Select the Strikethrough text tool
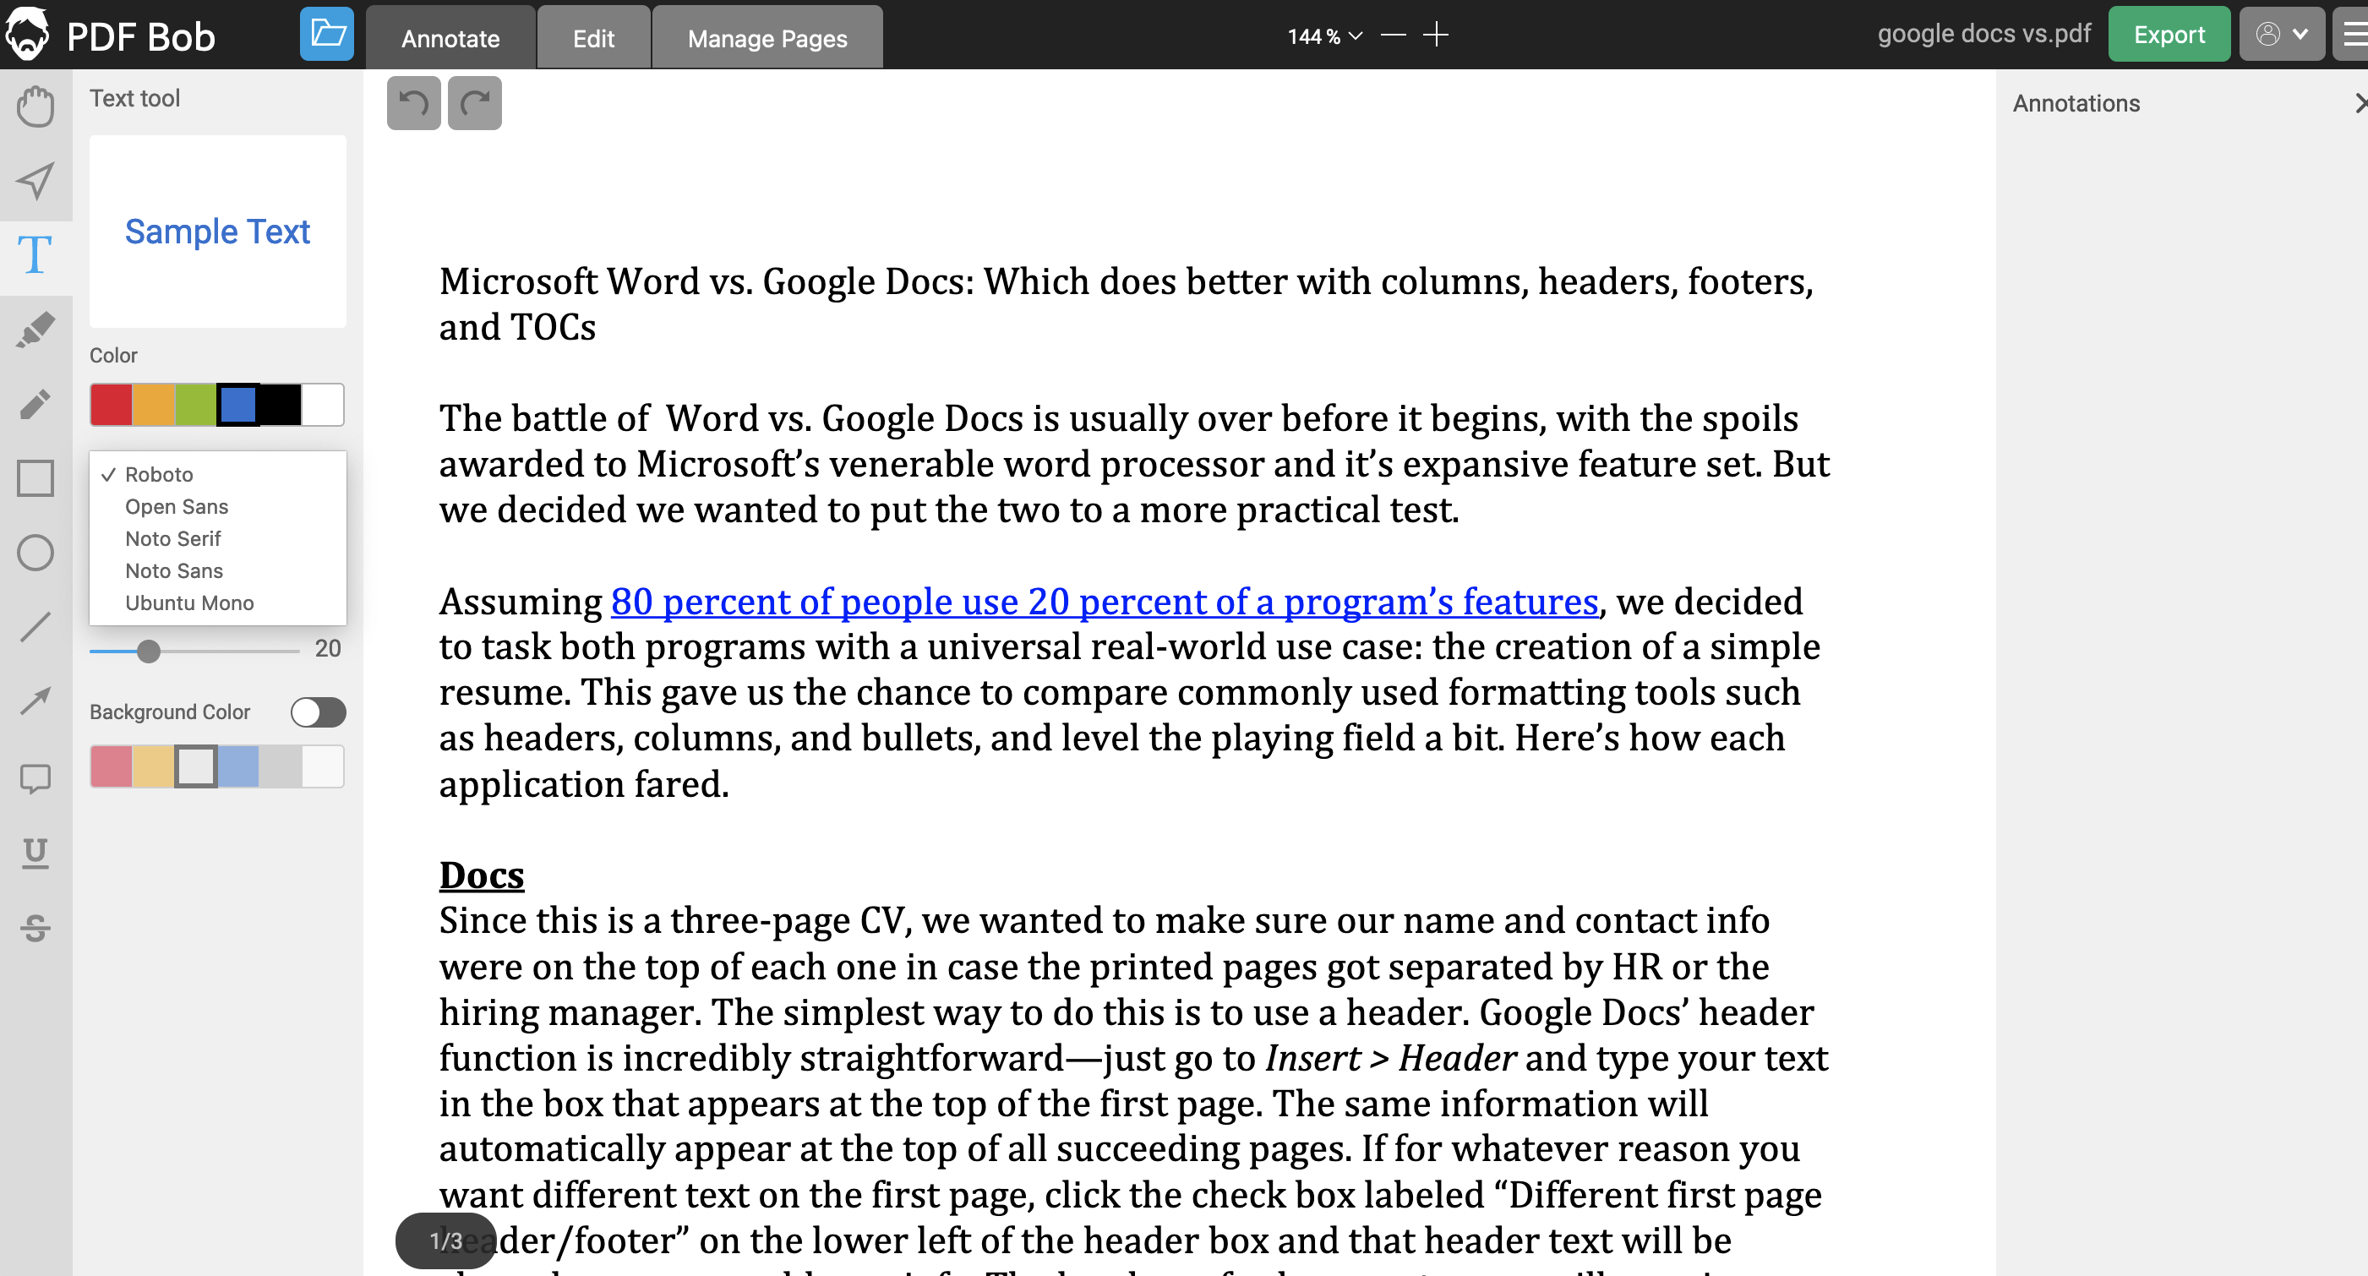The height and width of the screenshot is (1276, 2368). coord(35,928)
